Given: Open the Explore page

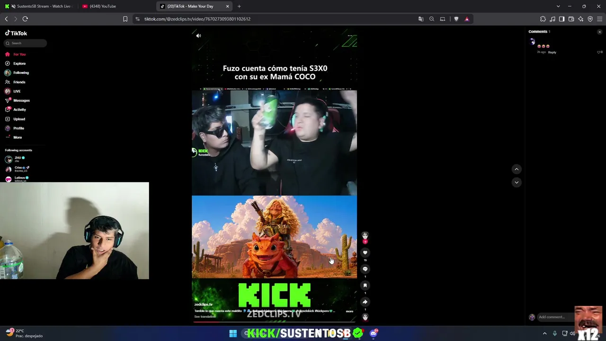Looking at the screenshot, I should [x=15, y=63].
